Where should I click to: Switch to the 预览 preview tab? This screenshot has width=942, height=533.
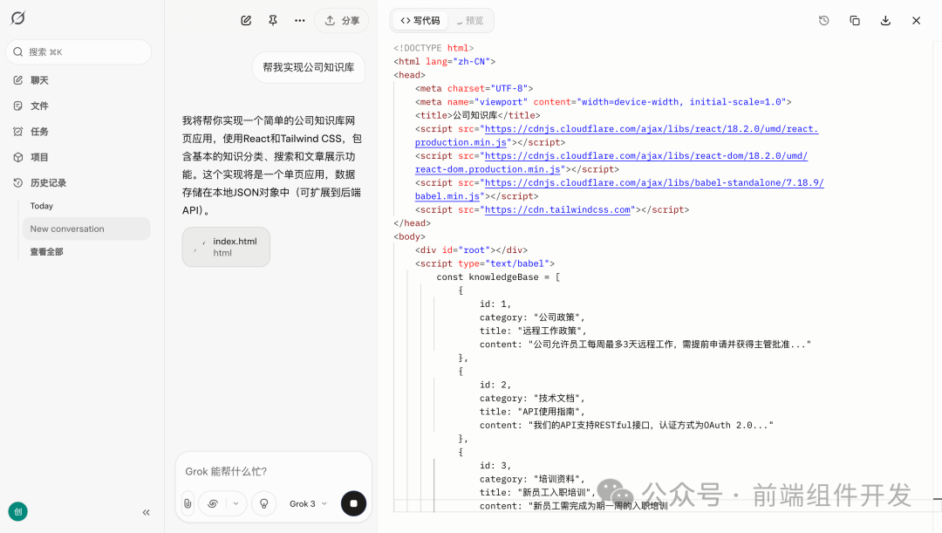470,20
